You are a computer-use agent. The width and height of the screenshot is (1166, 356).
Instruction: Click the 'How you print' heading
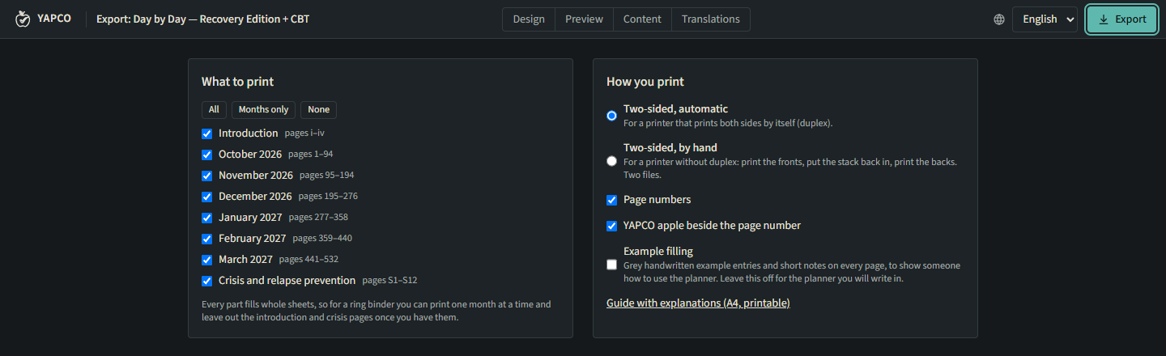645,82
